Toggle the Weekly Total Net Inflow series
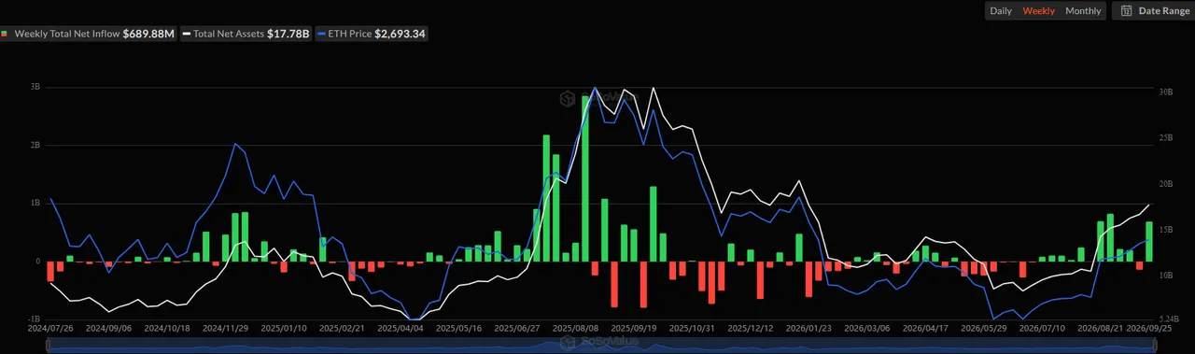 [x=88, y=34]
